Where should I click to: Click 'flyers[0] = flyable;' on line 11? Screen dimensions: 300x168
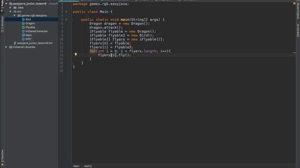click(x=110, y=43)
